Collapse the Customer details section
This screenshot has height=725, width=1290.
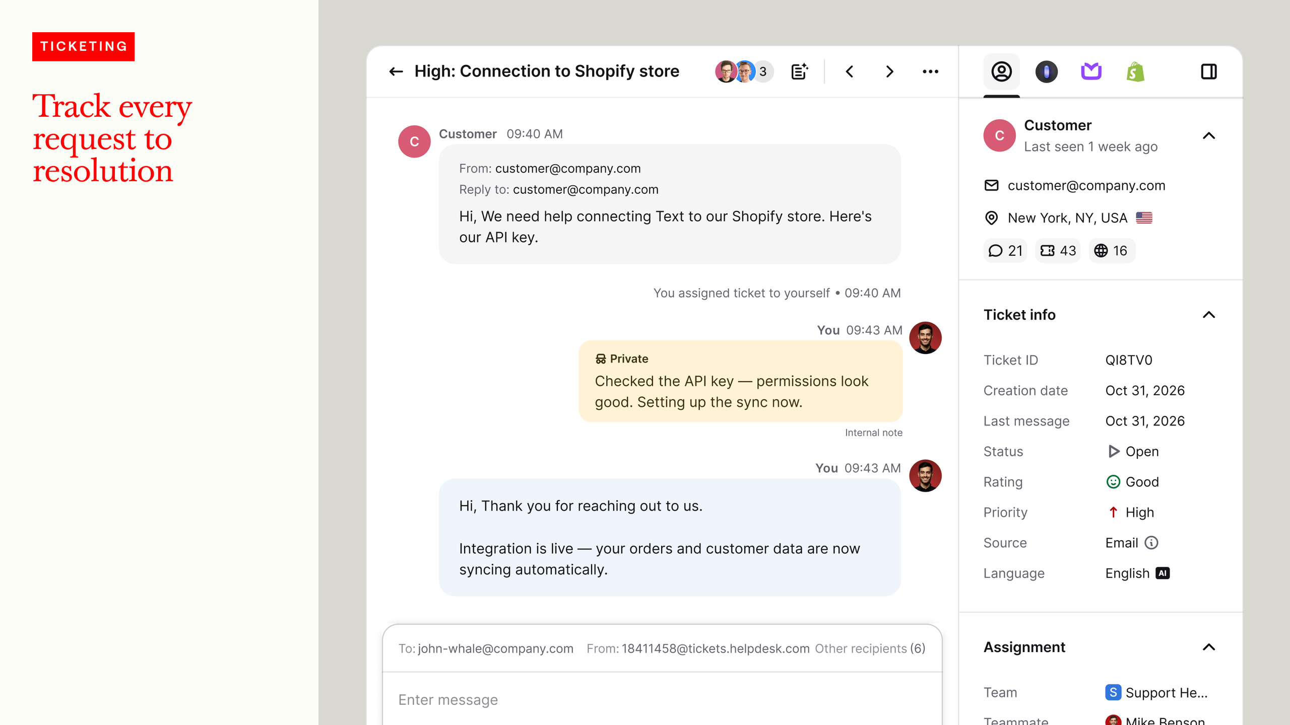(1209, 136)
